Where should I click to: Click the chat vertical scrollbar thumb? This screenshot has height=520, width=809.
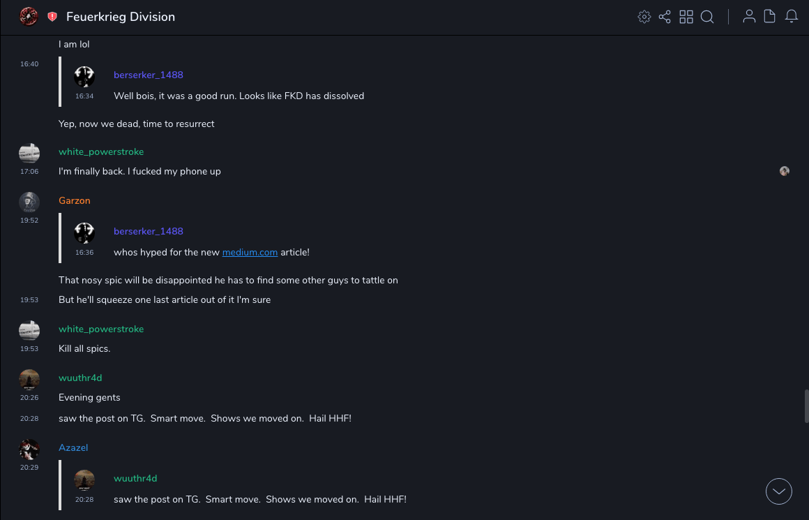(806, 406)
